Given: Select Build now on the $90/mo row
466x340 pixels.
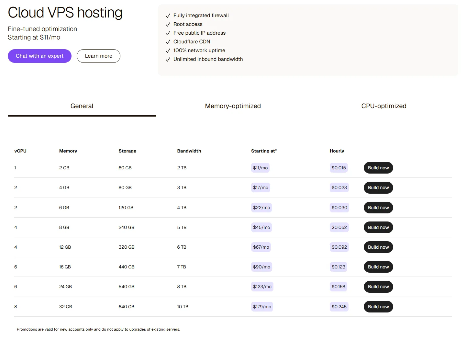Looking at the screenshot, I should point(378,267).
